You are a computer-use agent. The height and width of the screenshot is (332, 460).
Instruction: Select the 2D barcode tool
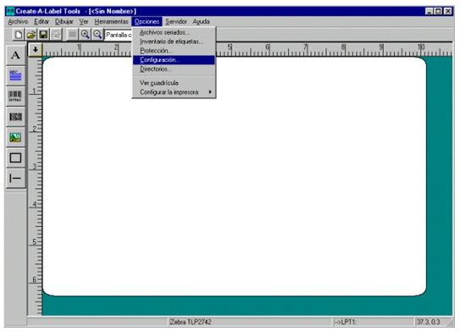[x=15, y=117]
